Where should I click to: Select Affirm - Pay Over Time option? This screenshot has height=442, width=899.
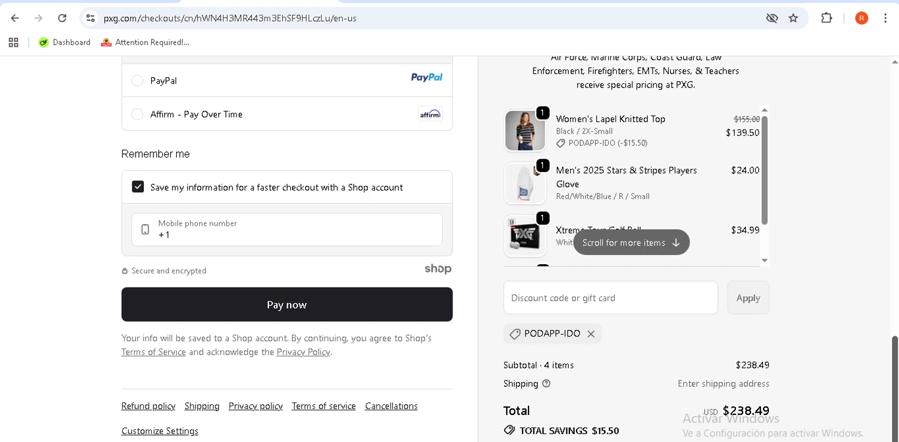coord(137,114)
